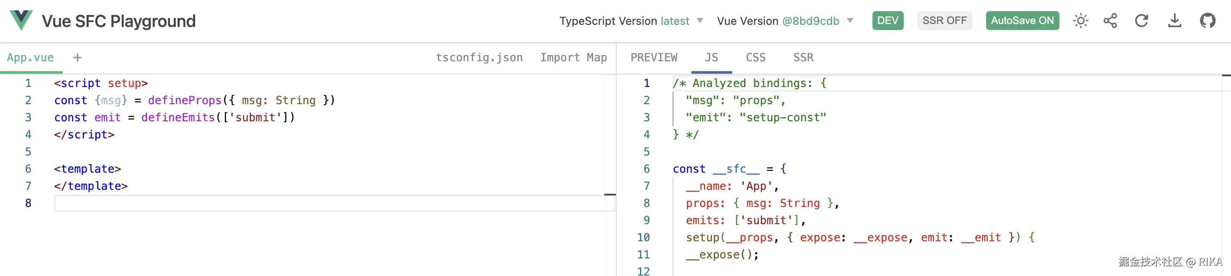Expand TypeScript Version dropdown arrow
Viewport: 1231px width, 276px height.
tap(700, 21)
